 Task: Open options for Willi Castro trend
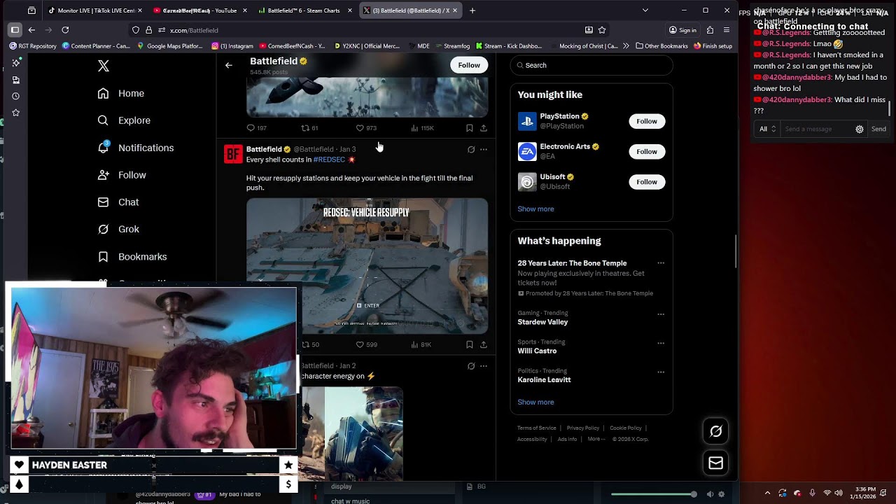point(661,343)
